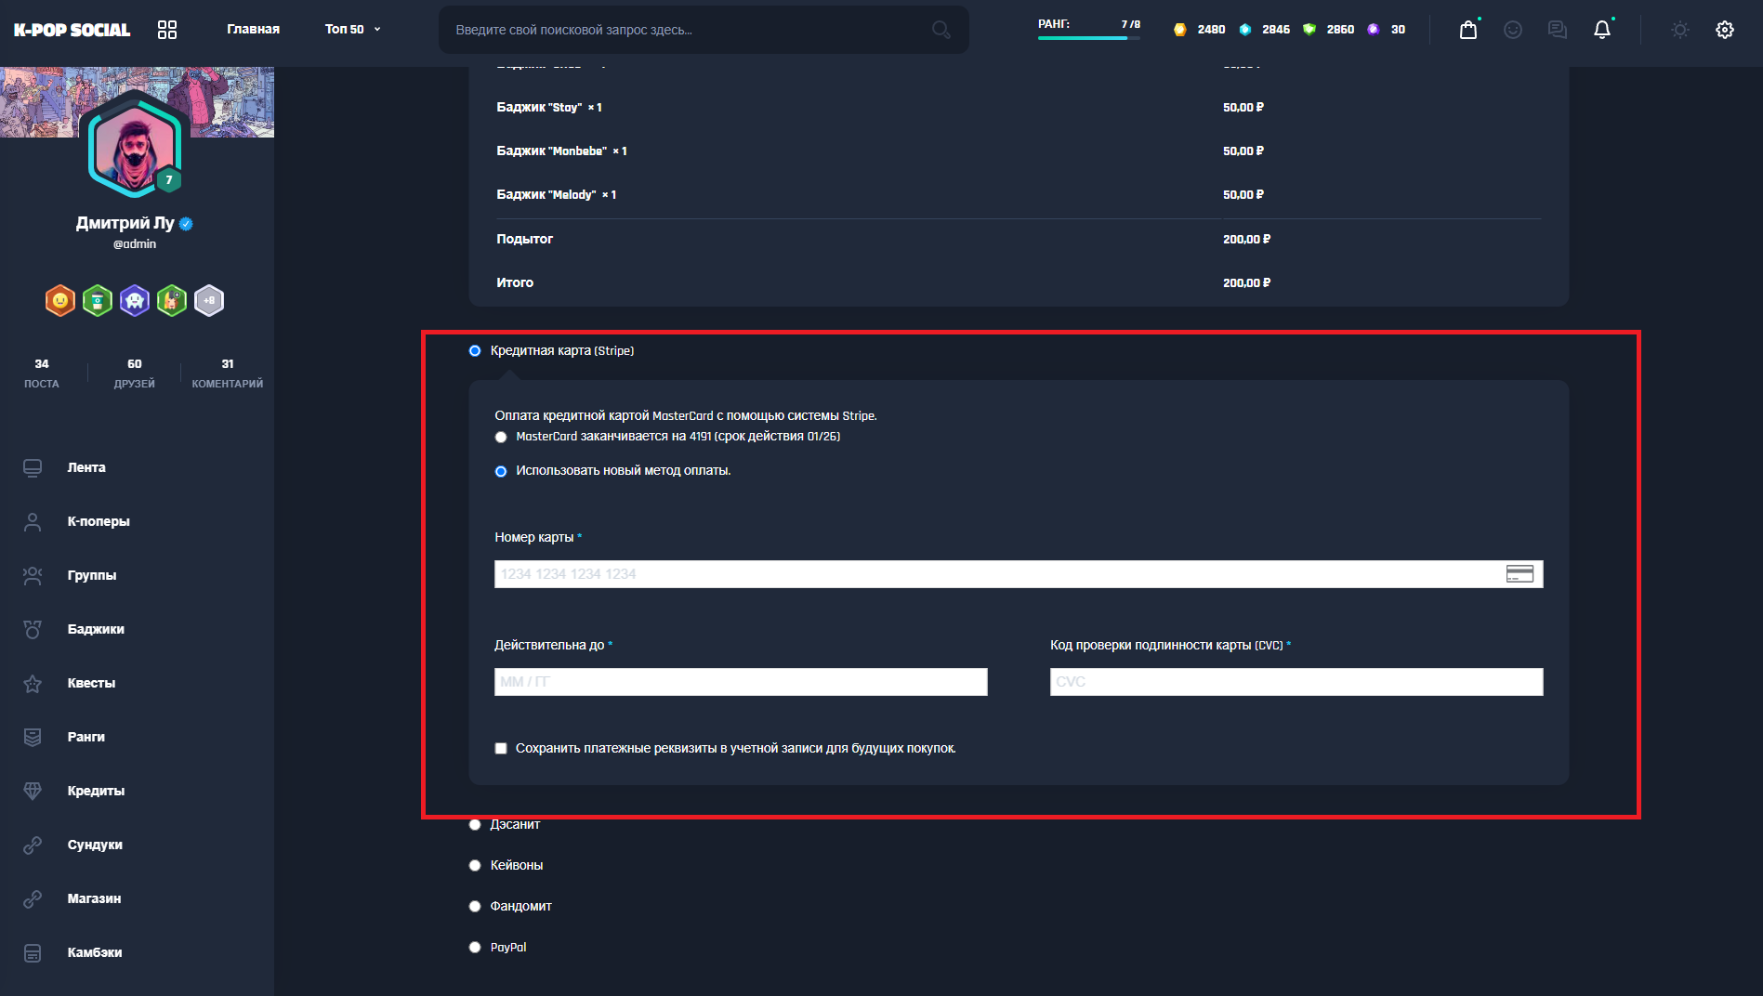Click the rank progress bar
The image size is (1763, 996).
(1088, 38)
